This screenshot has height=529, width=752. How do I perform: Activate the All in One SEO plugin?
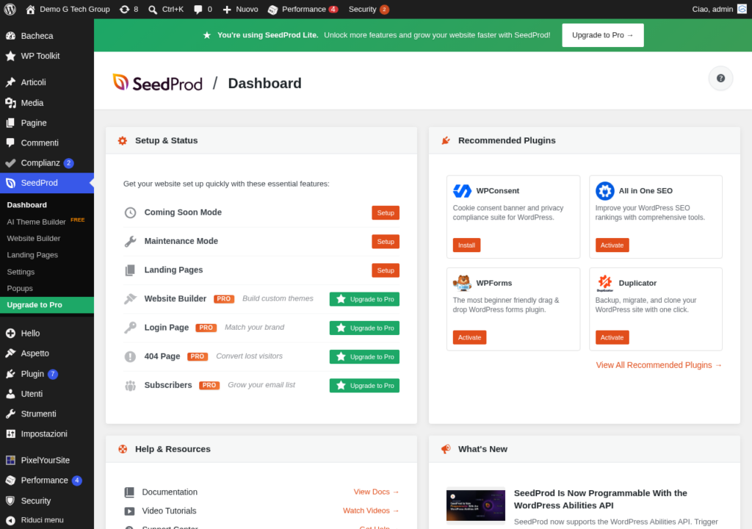click(612, 245)
